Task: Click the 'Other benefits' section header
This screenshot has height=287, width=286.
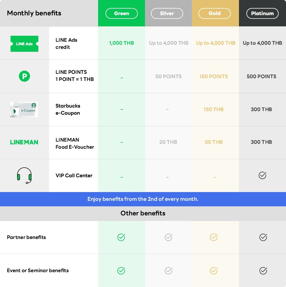Action: (143, 213)
